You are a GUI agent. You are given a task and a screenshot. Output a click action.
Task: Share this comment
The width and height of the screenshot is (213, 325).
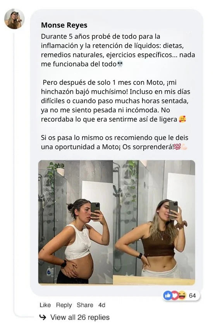pyautogui.click(x=85, y=305)
